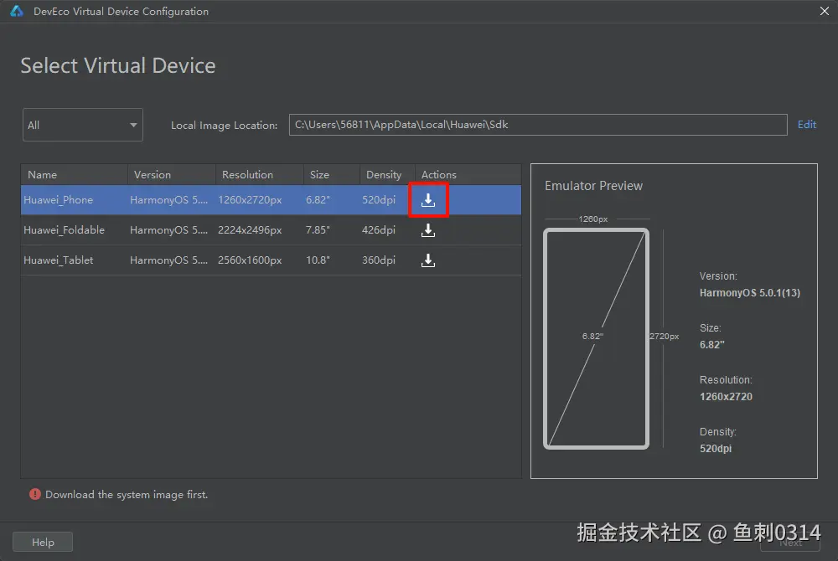838x561 pixels.
Task: Click the red error warning icon
Action: 34,494
